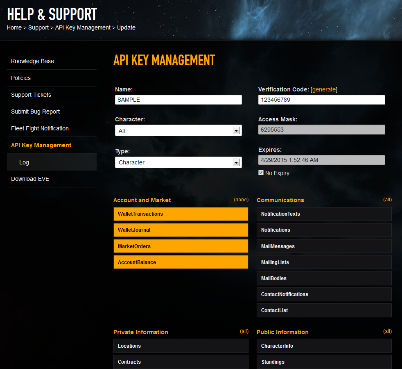Select none for Account and Market
Image resolution: width=402 pixels, height=369 pixels.
[x=241, y=200]
